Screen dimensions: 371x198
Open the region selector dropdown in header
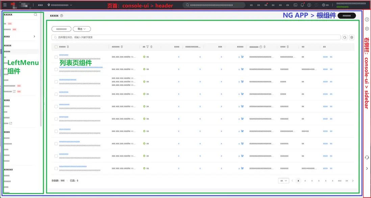(x=60, y=5)
